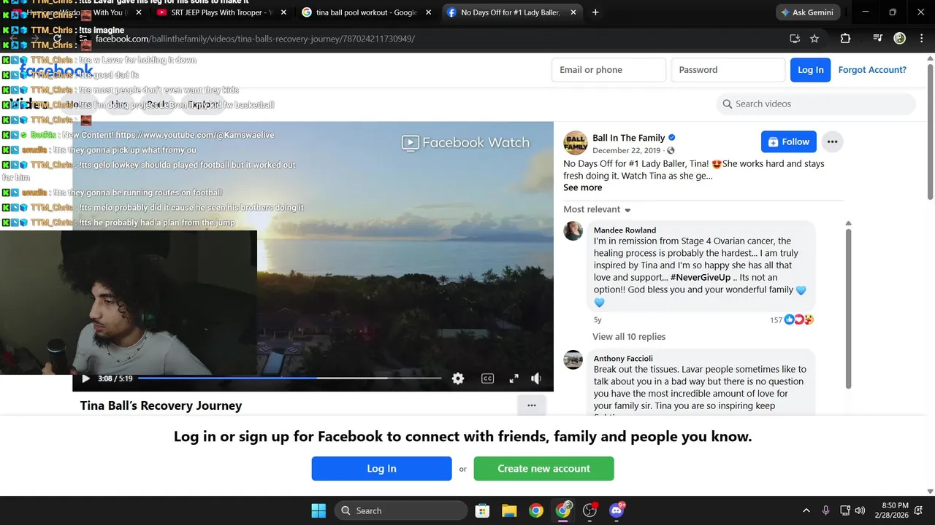Open Discord from the taskbar
This screenshot has width=935, height=525.
click(617, 510)
